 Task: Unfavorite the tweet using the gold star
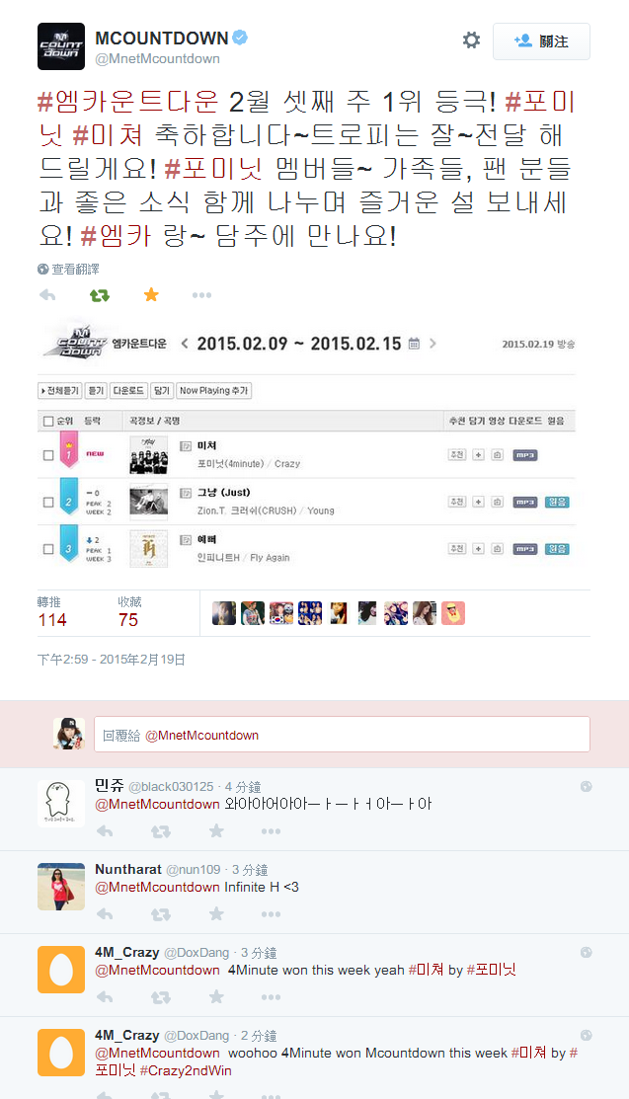tap(151, 295)
